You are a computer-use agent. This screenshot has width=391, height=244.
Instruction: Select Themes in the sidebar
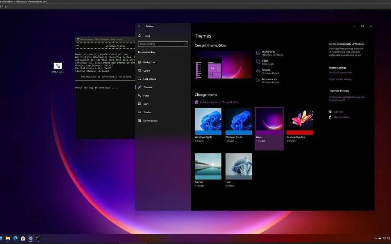coord(147,87)
